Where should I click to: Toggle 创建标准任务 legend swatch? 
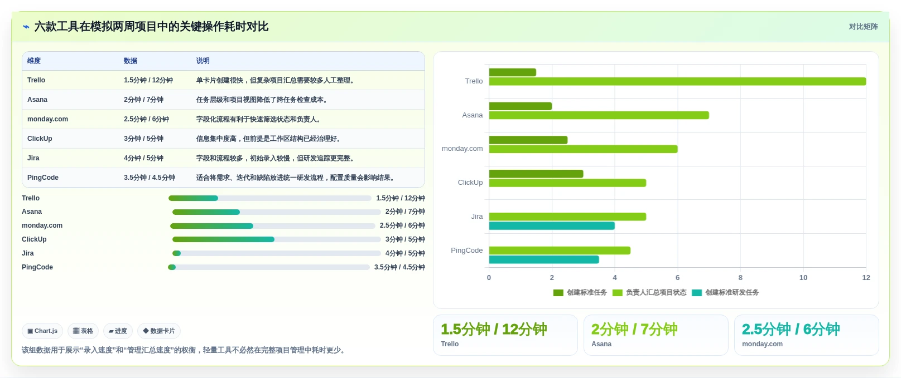point(558,293)
